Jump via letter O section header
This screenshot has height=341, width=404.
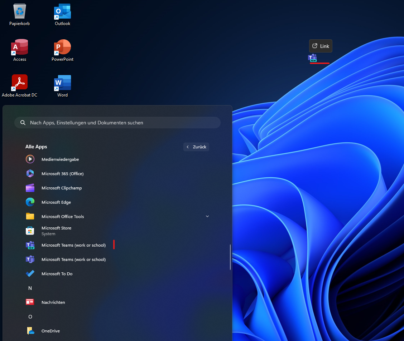(x=30, y=317)
